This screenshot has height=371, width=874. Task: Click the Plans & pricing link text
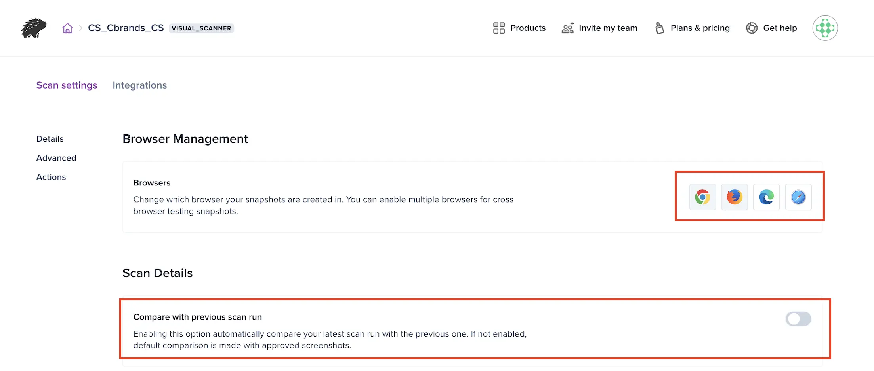point(700,28)
